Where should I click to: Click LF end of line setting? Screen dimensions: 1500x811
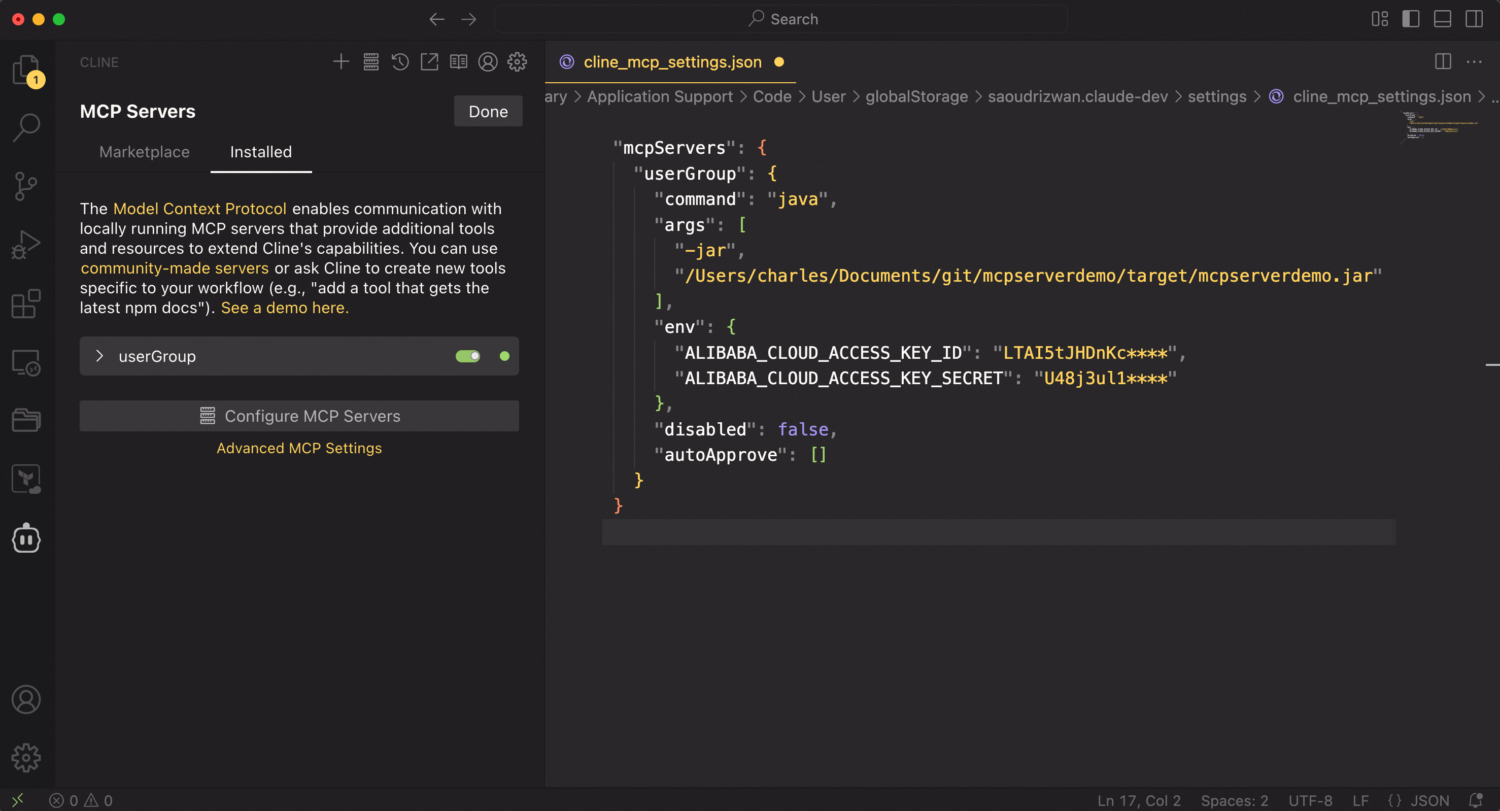pyautogui.click(x=1361, y=800)
